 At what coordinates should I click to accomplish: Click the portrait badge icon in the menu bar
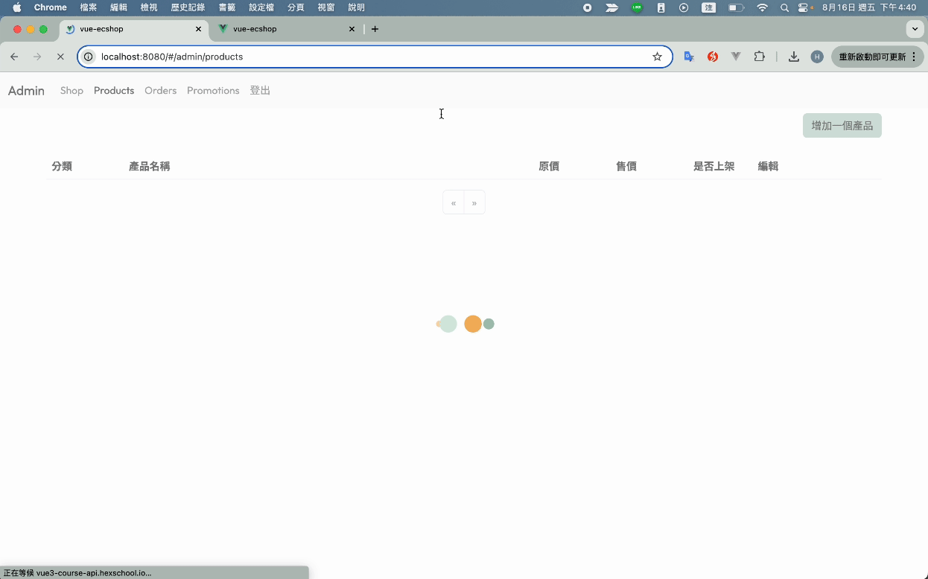pyautogui.click(x=661, y=7)
